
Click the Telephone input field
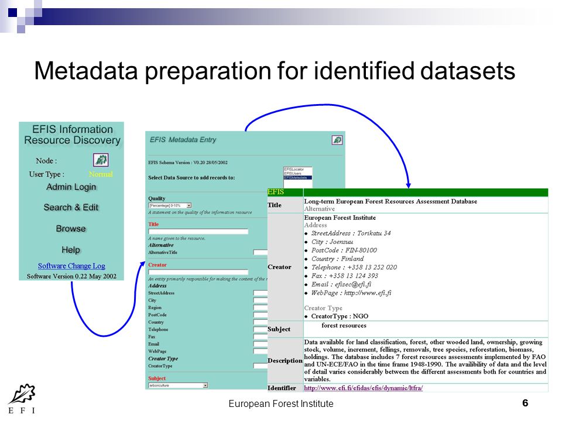tap(260, 329)
